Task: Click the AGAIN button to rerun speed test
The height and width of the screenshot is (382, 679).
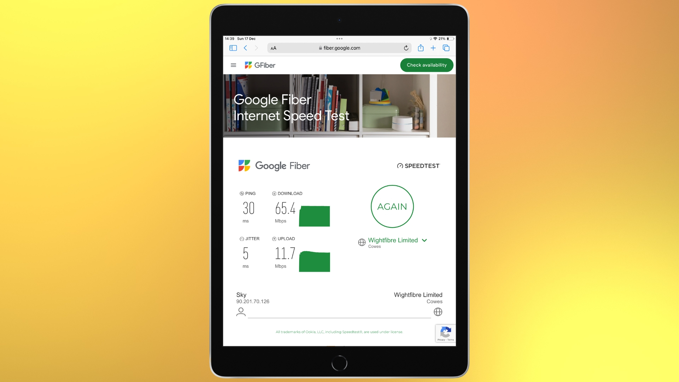Action: point(392,206)
